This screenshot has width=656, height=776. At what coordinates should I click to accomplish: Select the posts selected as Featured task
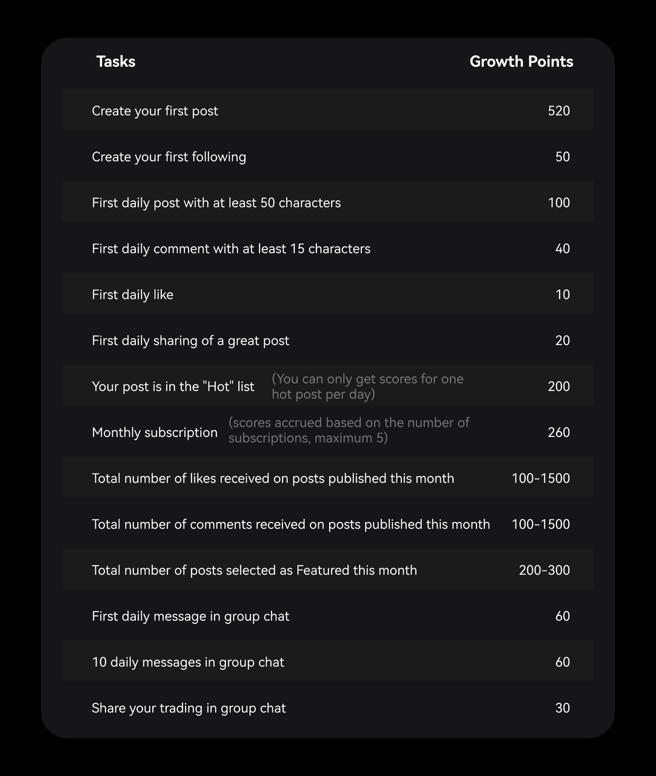pos(255,570)
